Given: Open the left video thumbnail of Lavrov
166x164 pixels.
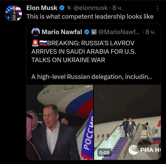Looking at the screenshot, I should point(60,122).
